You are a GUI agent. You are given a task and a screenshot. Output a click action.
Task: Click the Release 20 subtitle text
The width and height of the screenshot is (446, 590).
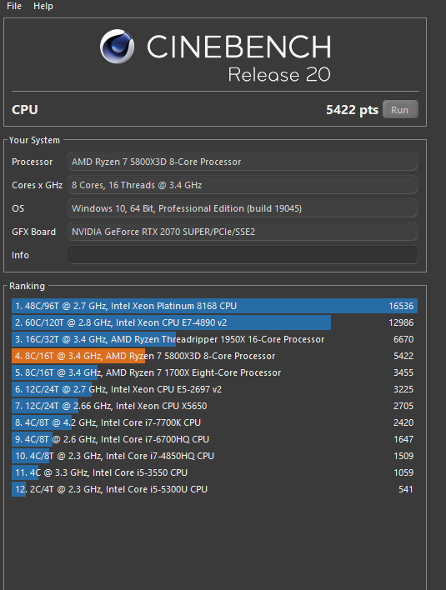[x=279, y=74]
